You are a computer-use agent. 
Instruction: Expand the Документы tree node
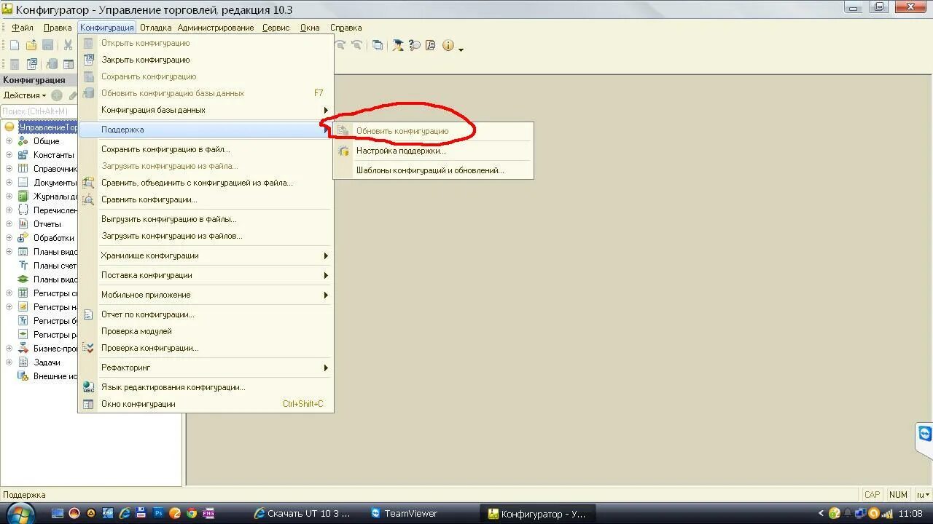click(x=9, y=183)
